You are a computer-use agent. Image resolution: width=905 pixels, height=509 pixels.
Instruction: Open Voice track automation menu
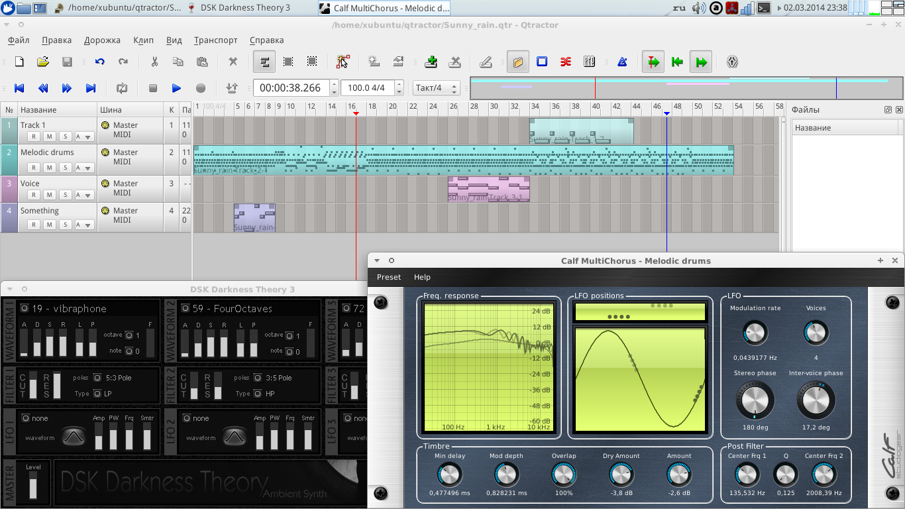coord(83,195)
